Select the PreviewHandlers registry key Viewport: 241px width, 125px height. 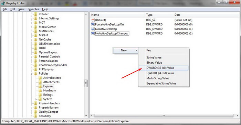(x=49, y=103)
